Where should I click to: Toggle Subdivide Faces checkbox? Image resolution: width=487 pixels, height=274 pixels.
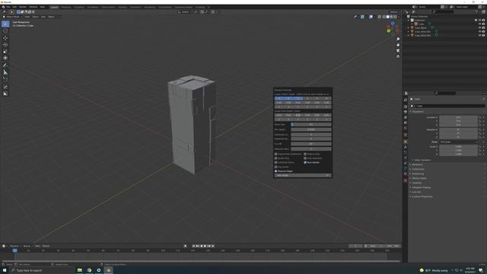click(x=275, y=162)
